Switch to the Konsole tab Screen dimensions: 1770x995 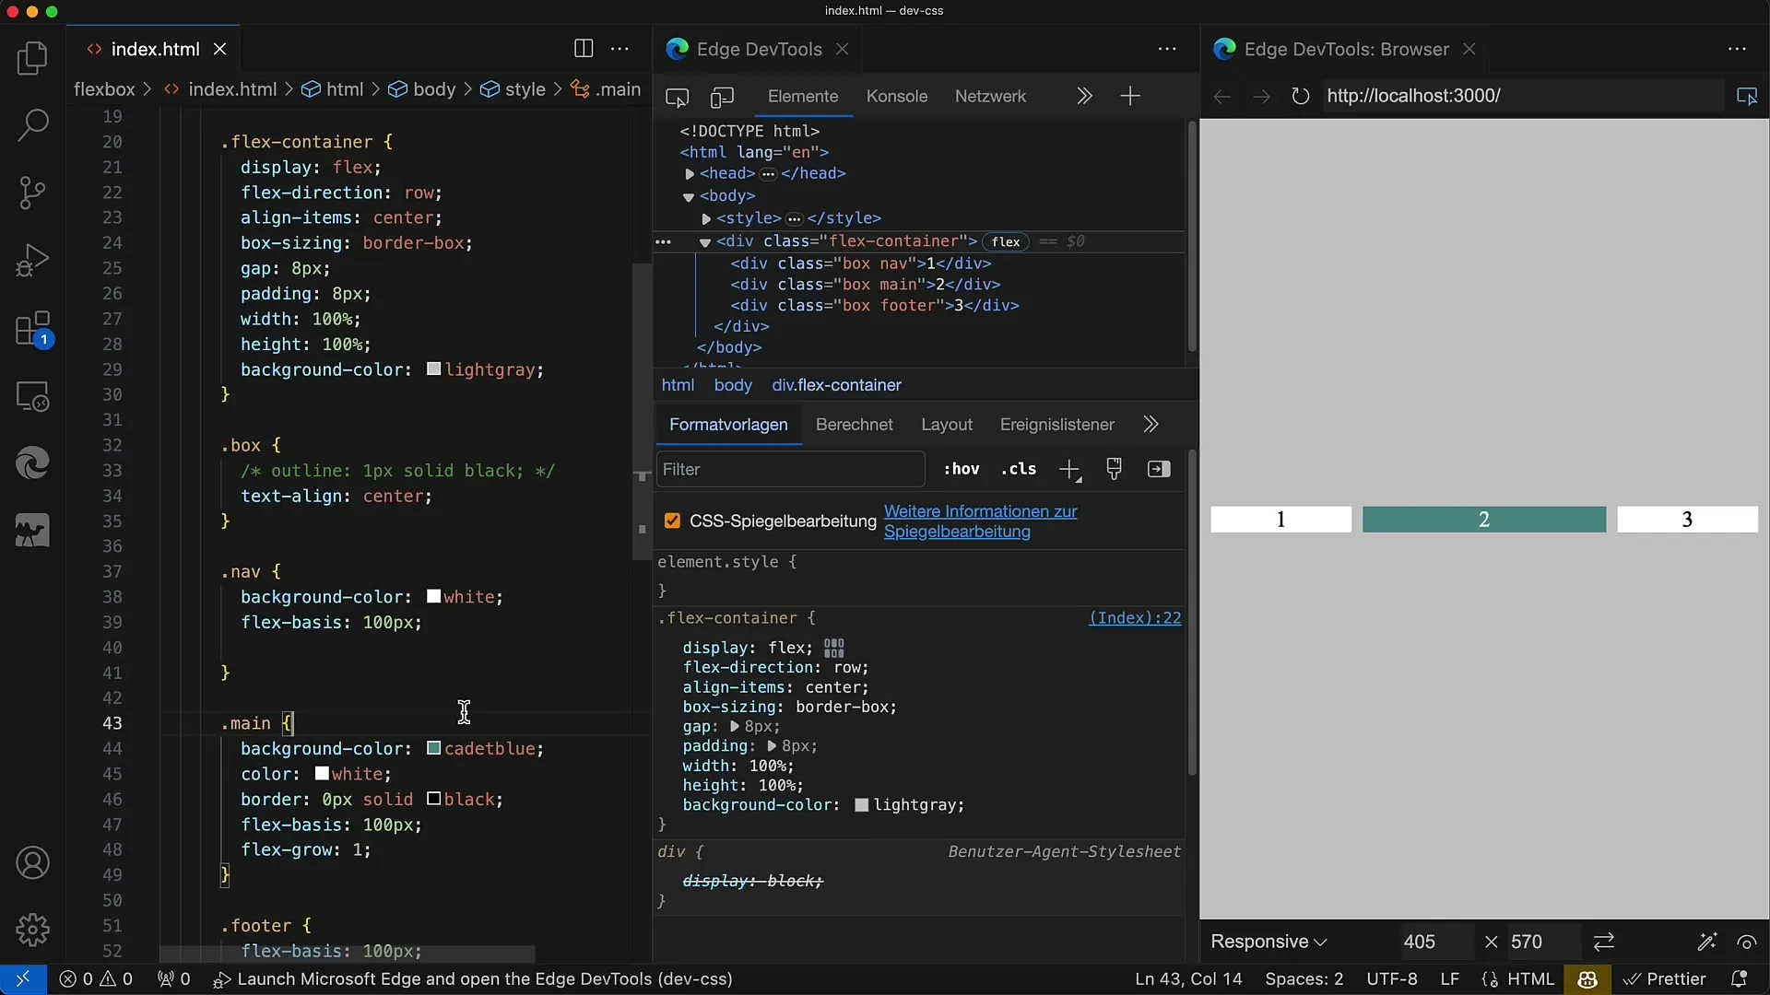tap(897, 96)
